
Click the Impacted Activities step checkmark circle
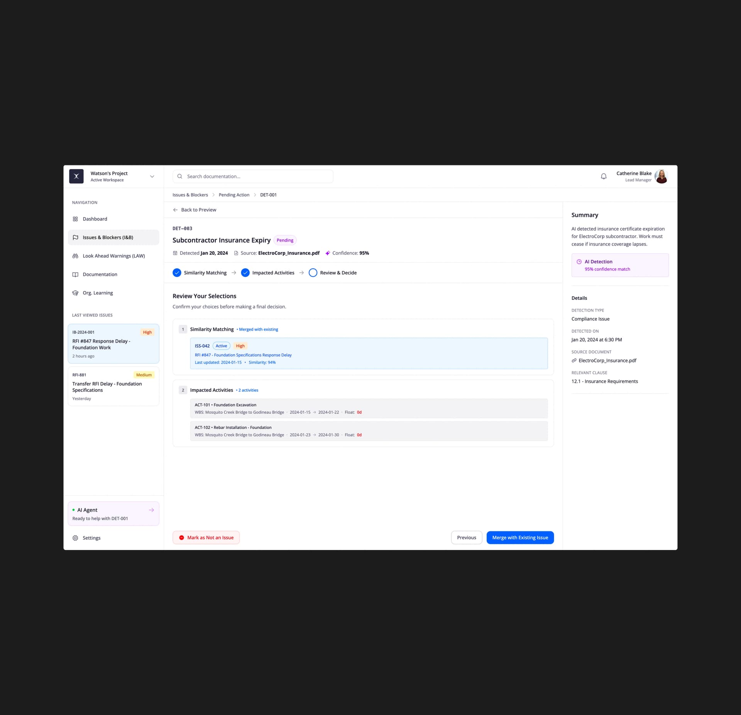(x=245, y=273)
